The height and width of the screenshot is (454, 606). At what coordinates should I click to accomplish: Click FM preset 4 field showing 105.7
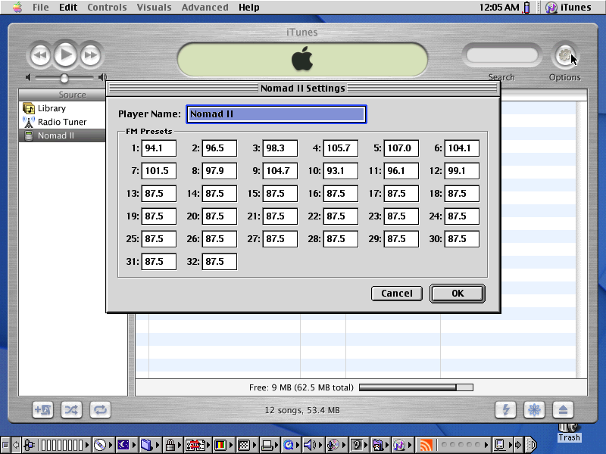tap(340, 148)
